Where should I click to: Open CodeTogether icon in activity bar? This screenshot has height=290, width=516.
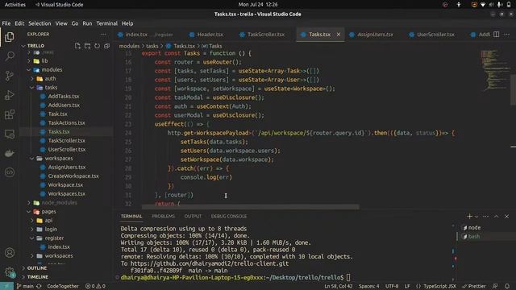10,172
